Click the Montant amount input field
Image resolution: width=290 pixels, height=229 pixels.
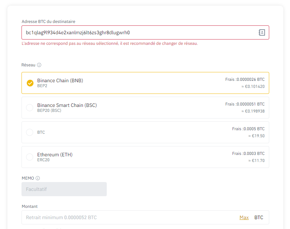coord(127,217)
